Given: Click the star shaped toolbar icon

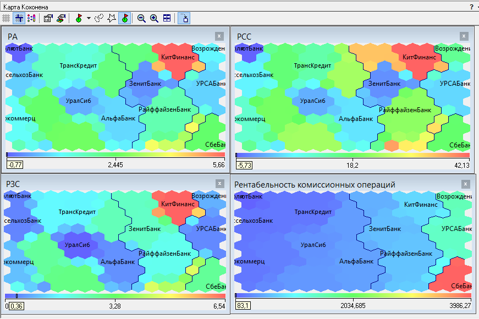Looking at the screenshot, I should (112, 18).
